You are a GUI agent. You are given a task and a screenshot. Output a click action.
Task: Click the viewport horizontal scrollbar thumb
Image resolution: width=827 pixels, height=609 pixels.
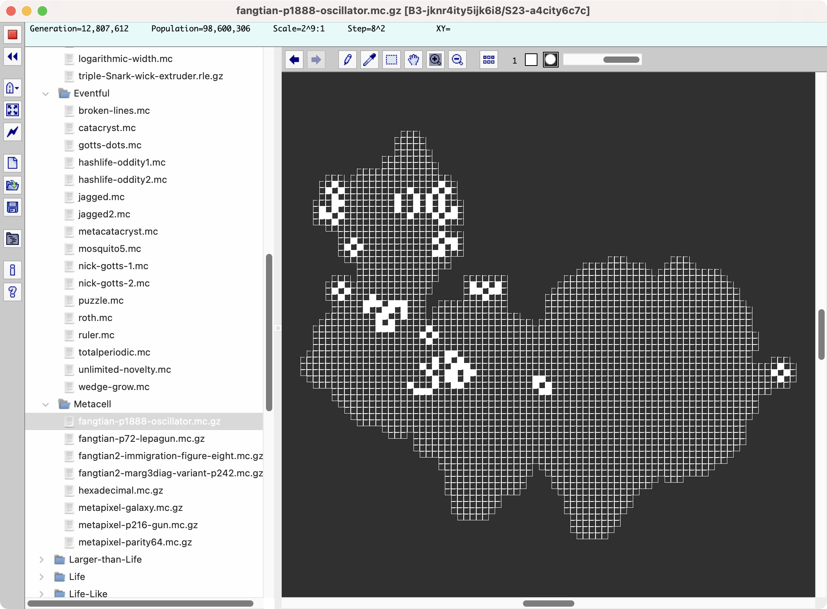(x=548, y=603)
